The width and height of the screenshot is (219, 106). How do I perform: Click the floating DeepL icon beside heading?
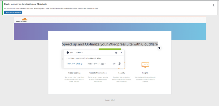point(159,48)
